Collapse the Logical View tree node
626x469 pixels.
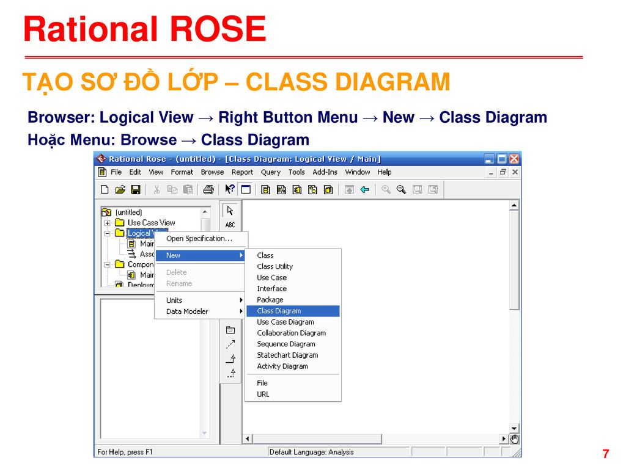pyautogui.click(x=108, y=233)
